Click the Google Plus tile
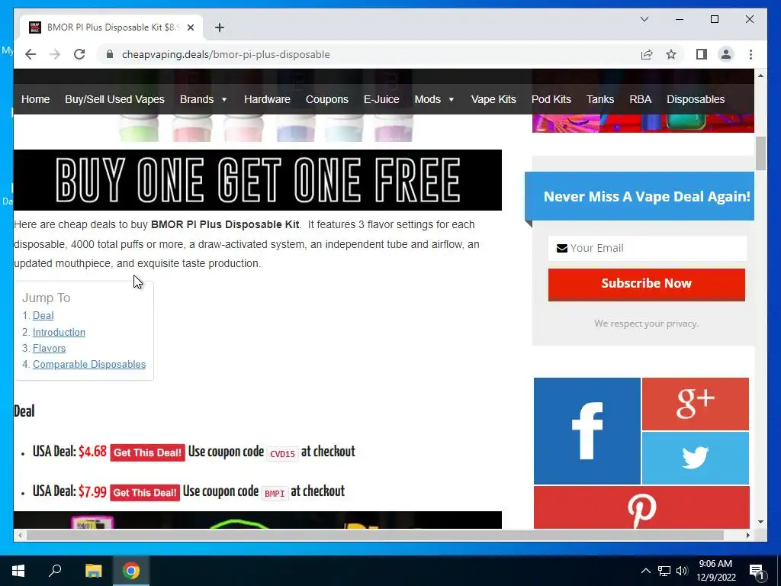The height and width of the screenshot is (586, 781). 696,404
